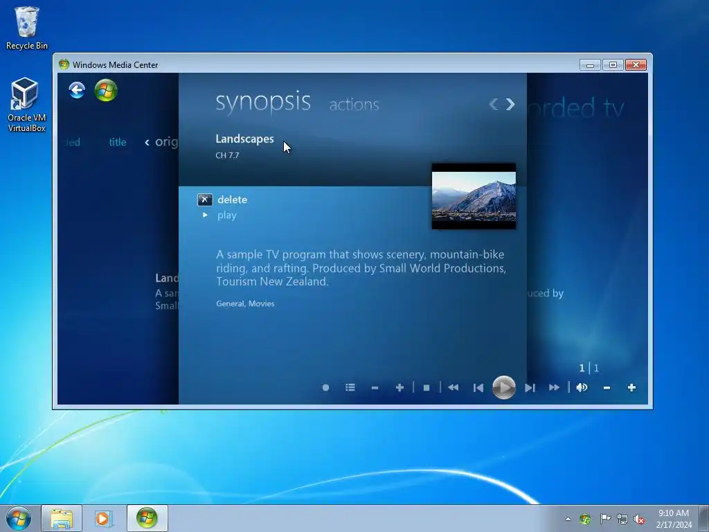Click Windows Media Center taskbar button
The height and width of the screenshot is (532, 709).
coord(147,518)
